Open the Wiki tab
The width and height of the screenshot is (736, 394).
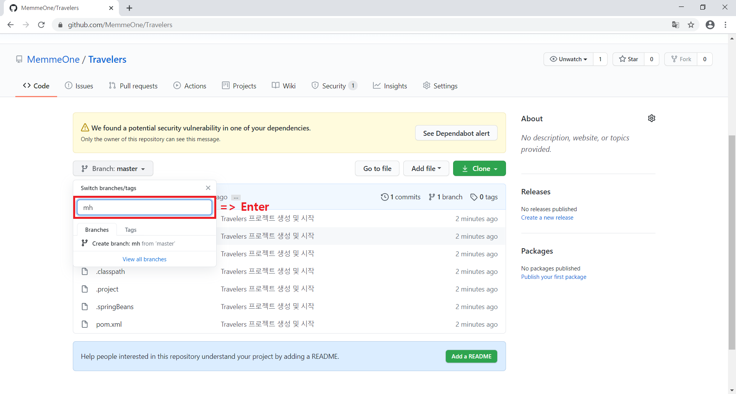coord(284,86)
